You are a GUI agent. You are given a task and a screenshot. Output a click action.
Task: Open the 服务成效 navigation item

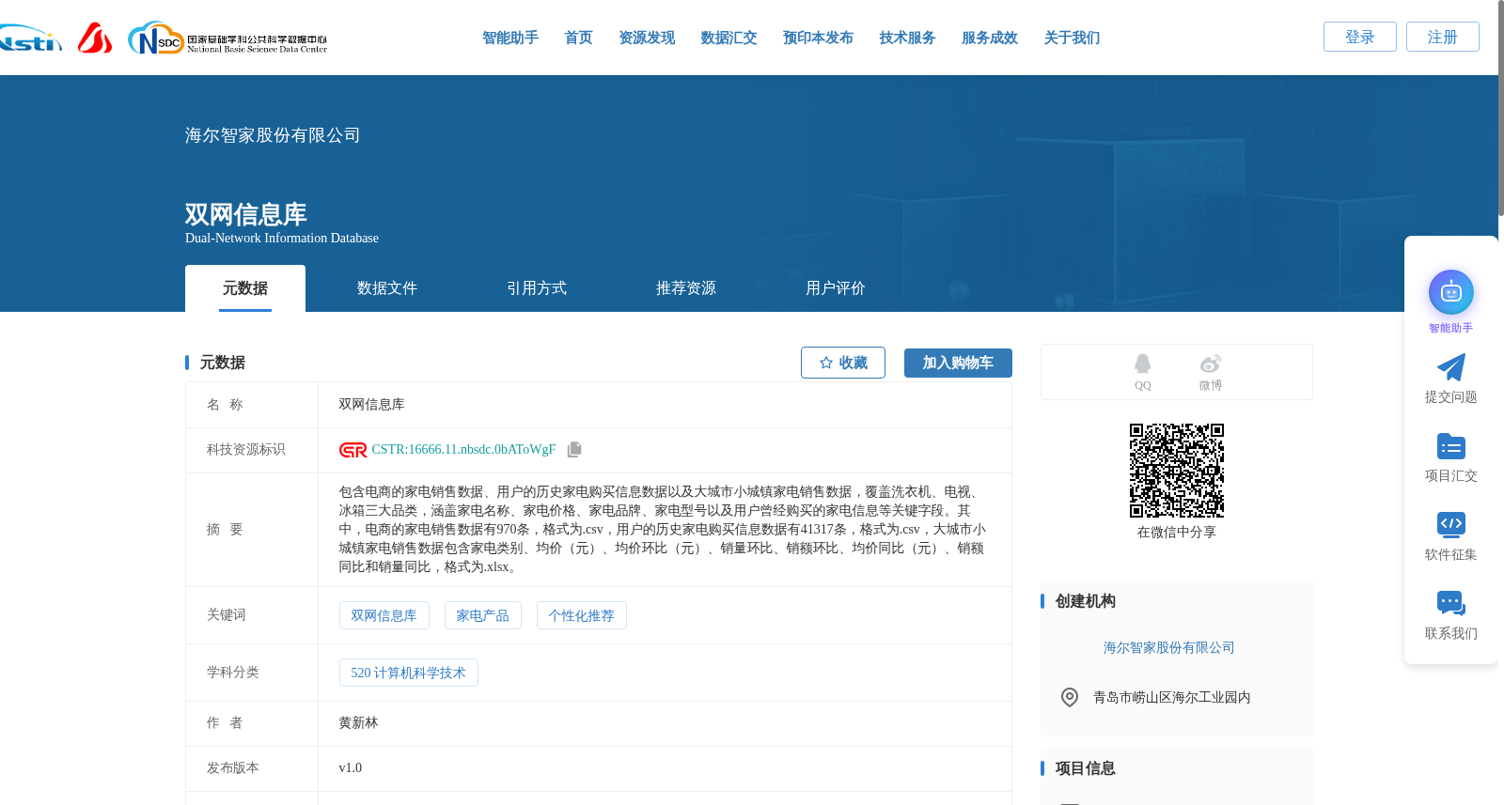click(990, 38)
